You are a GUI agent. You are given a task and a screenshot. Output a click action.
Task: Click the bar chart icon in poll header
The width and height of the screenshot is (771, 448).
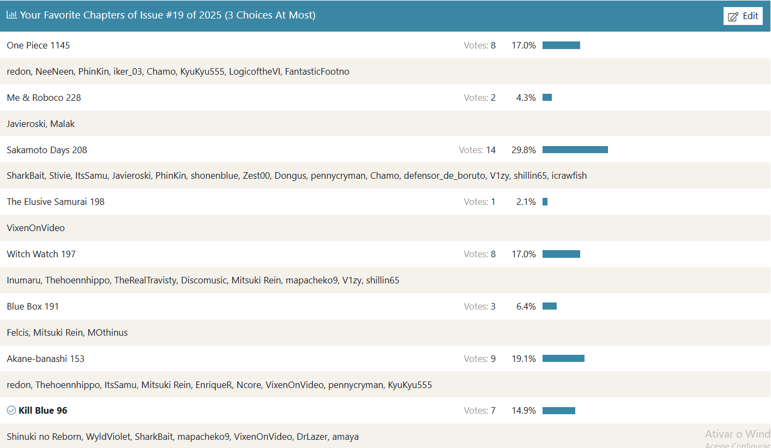pyautogui.click(x=11, y=15)
